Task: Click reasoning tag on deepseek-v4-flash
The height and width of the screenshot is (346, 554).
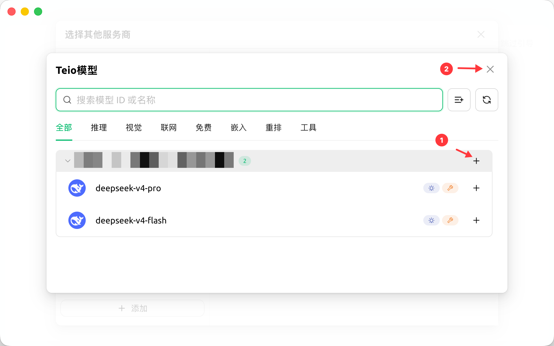Action: click(431, 220)
